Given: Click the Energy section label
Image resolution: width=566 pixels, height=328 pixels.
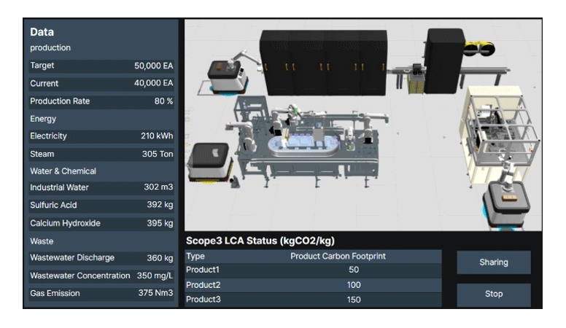Looking at the screenshot, I should coord(43,119).
